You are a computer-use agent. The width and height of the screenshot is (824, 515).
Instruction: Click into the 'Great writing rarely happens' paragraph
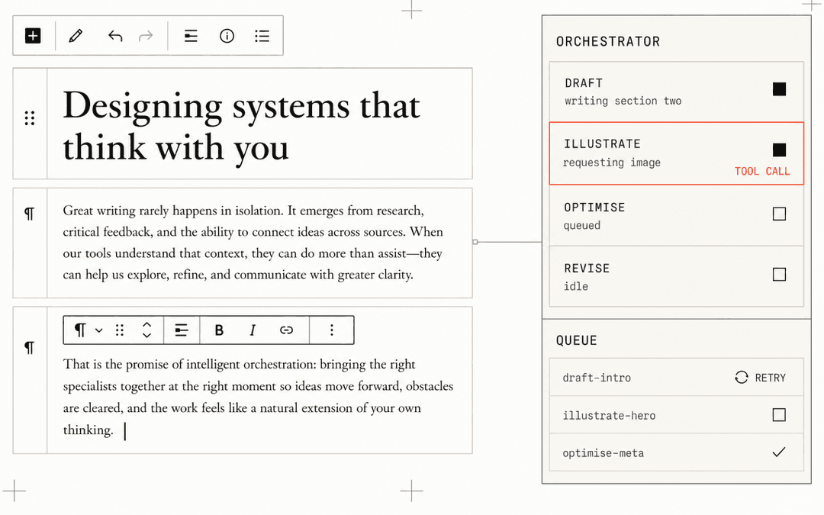click(x=253, y=243)
